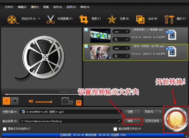Viewport: 189px width, 138px height.
Task: Click the scissors time-trim icon
Action: [x=50, y=19]
